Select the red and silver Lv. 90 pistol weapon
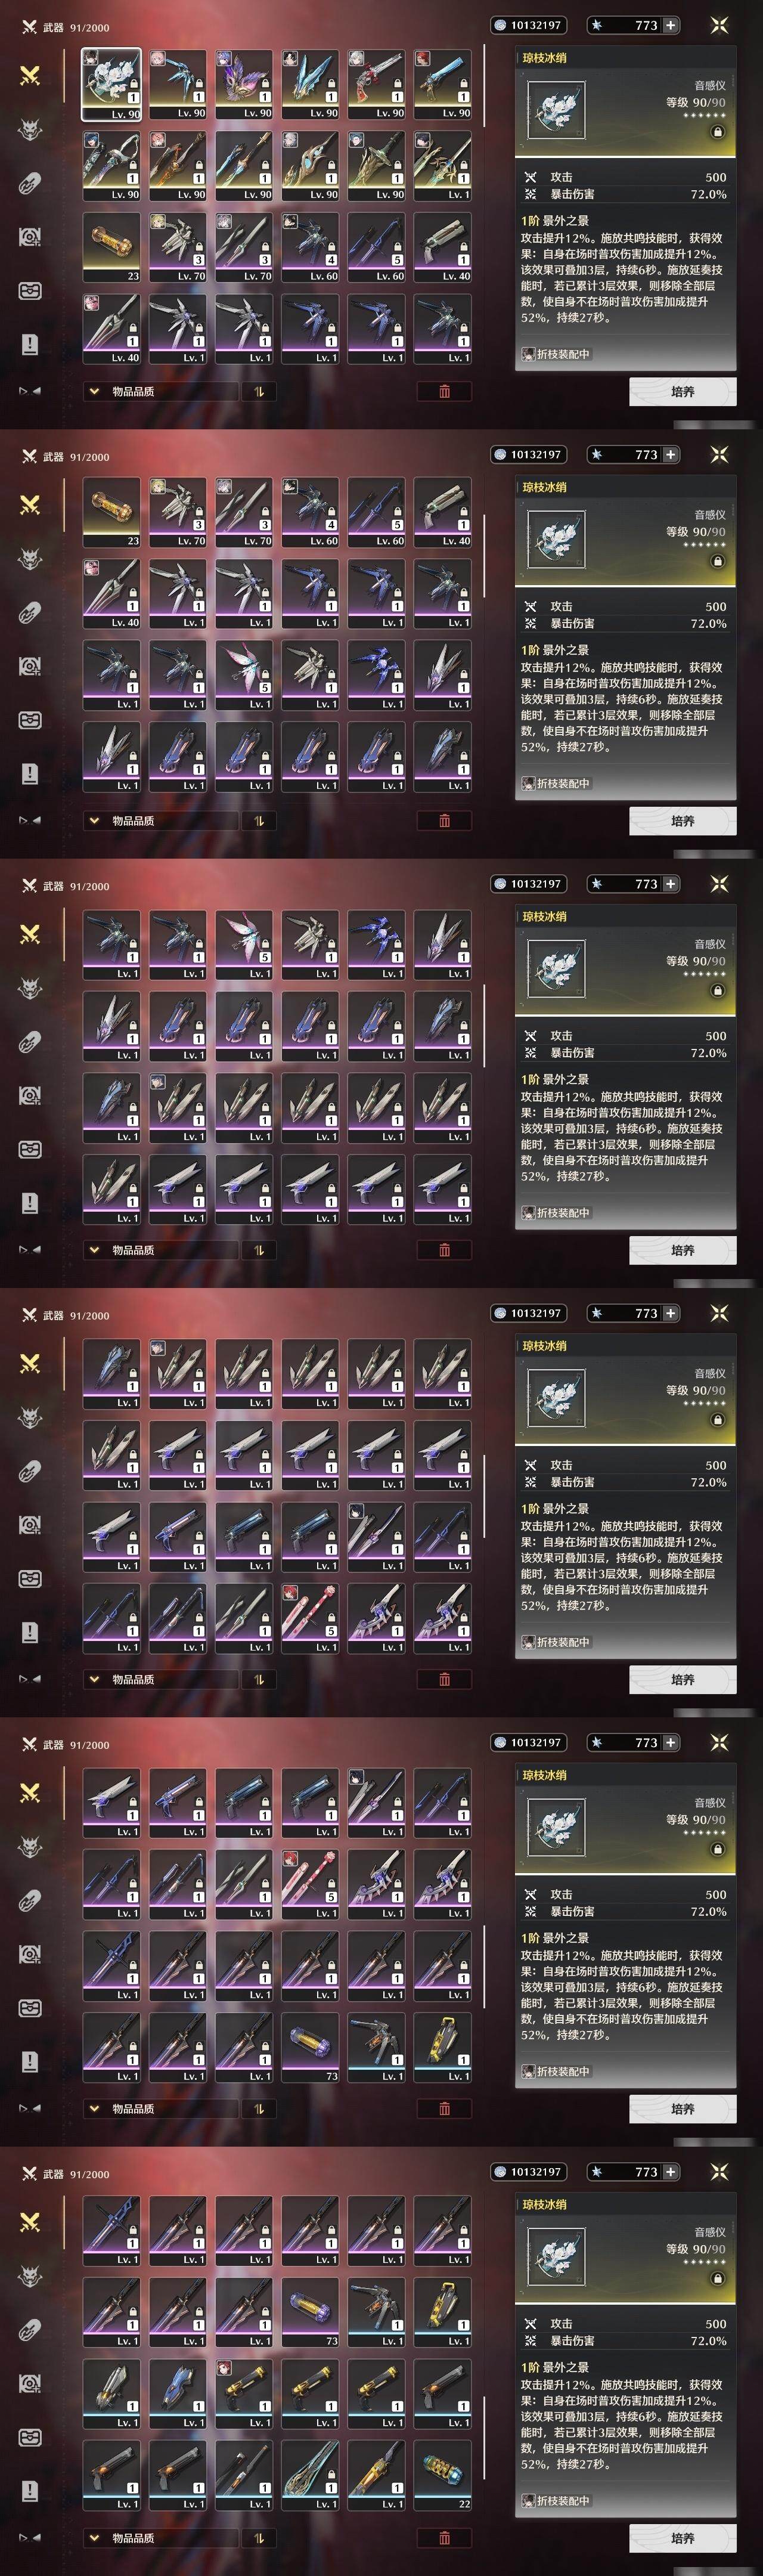Screen dimensions: 763x2576 point(376,84)
